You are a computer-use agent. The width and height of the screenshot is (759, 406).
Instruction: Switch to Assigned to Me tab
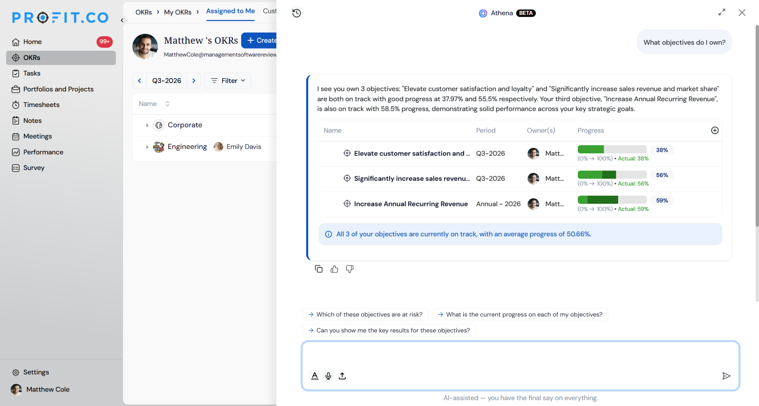click(231, 11)
